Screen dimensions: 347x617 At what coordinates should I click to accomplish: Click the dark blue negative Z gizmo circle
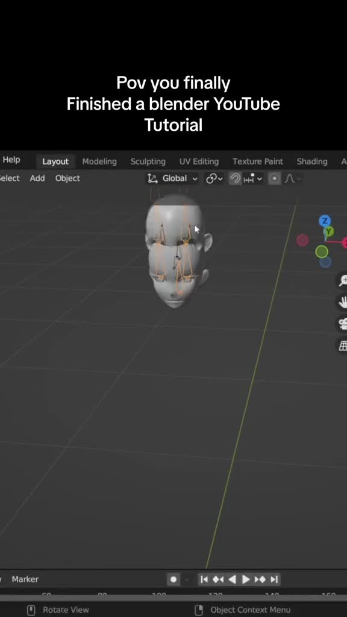pos(325,262)
